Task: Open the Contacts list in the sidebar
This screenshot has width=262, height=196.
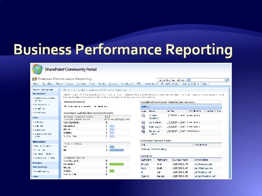Action: [39, 122]
